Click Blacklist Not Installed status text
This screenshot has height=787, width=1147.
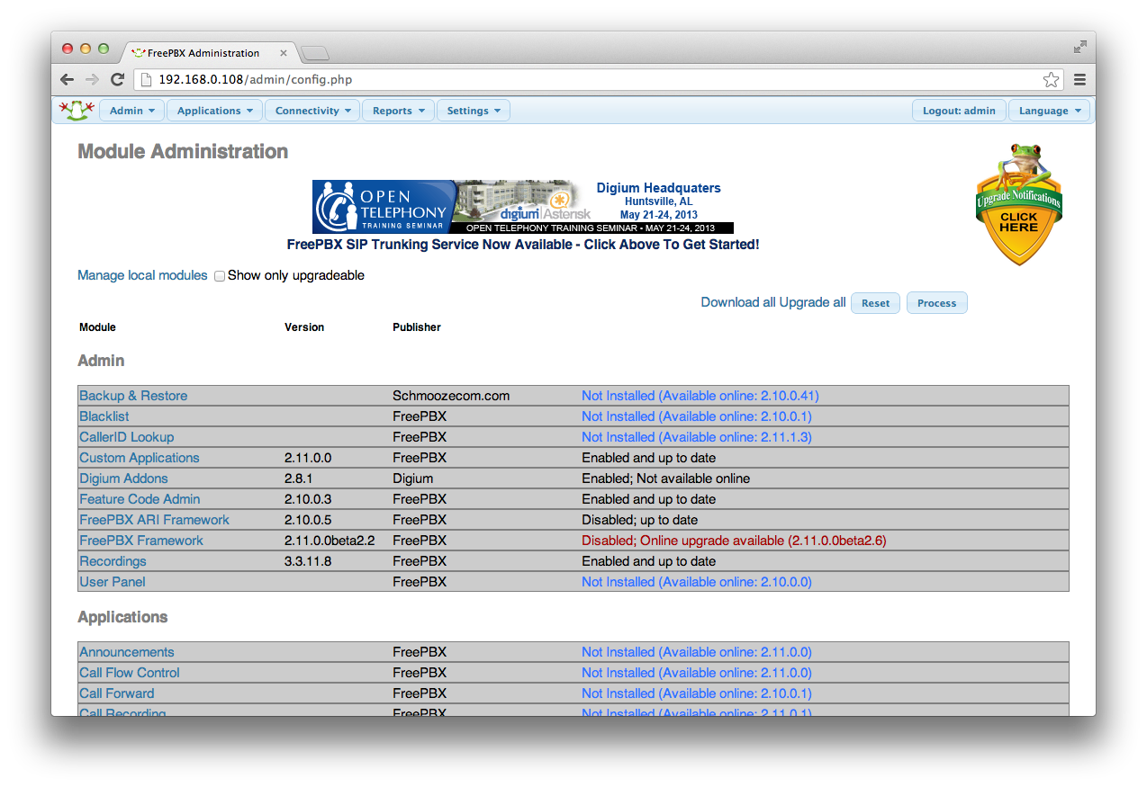click(x=697, y=416)
